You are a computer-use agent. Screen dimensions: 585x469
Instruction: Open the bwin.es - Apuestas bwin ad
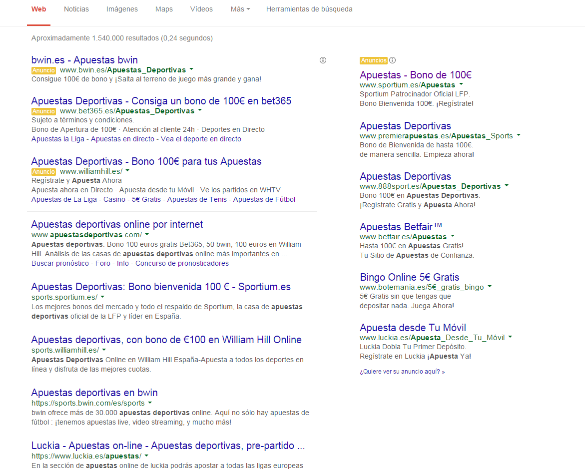[x=85, y=60]
